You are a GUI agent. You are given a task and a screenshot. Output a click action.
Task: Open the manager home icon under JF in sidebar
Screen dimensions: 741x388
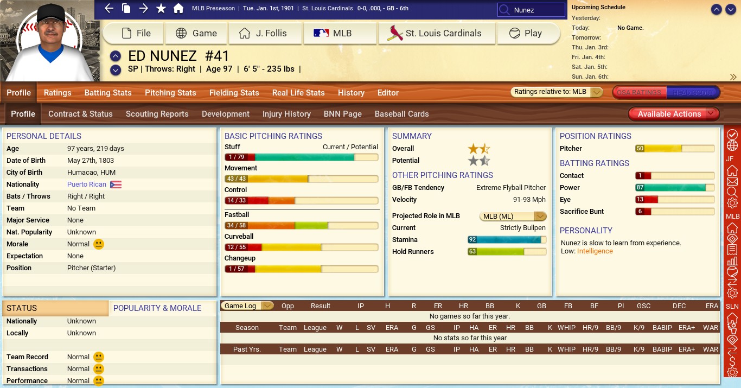732,170
